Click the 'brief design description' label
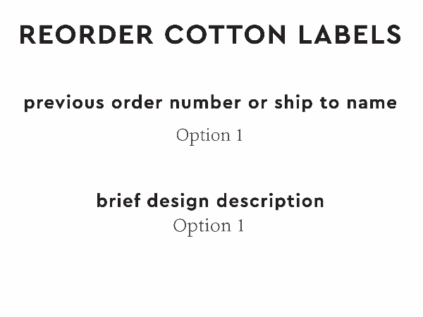The height and width of the screenshot is (317, 423). click(x=210, y=201)
